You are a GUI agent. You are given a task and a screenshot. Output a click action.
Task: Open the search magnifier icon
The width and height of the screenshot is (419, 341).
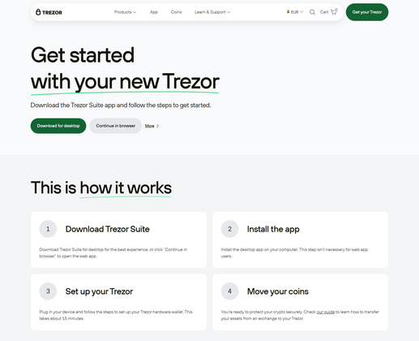(x=312, y=12)
